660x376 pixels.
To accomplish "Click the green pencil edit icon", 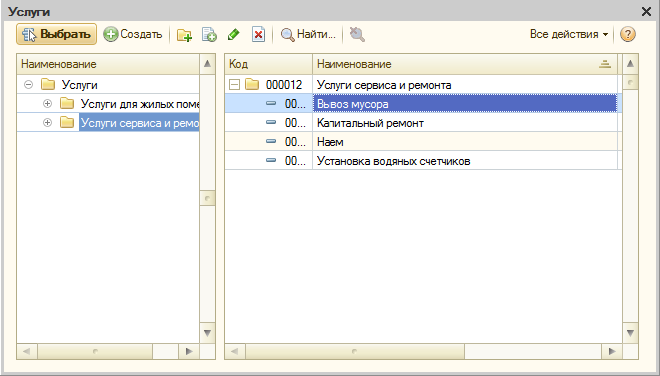I will tap(234, 35).
